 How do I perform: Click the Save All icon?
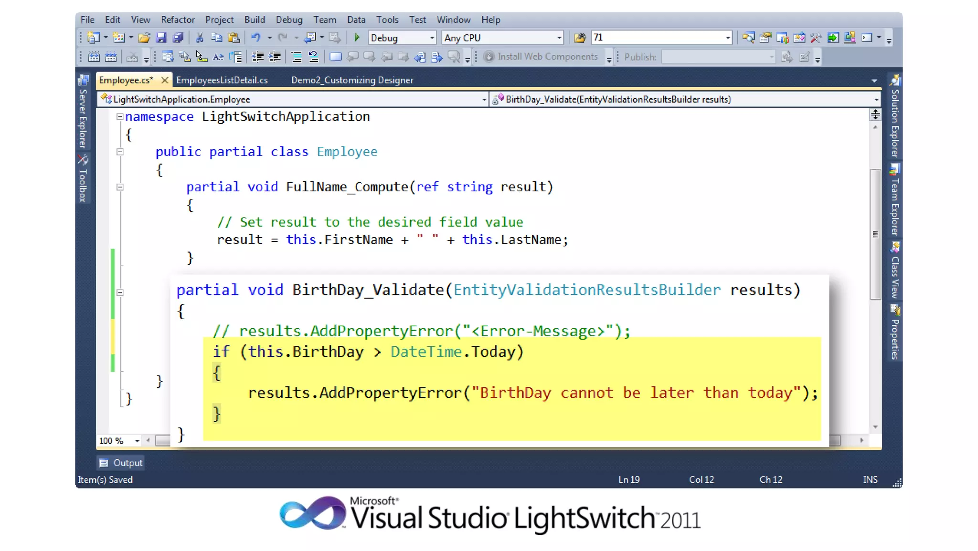pos(178,38)
